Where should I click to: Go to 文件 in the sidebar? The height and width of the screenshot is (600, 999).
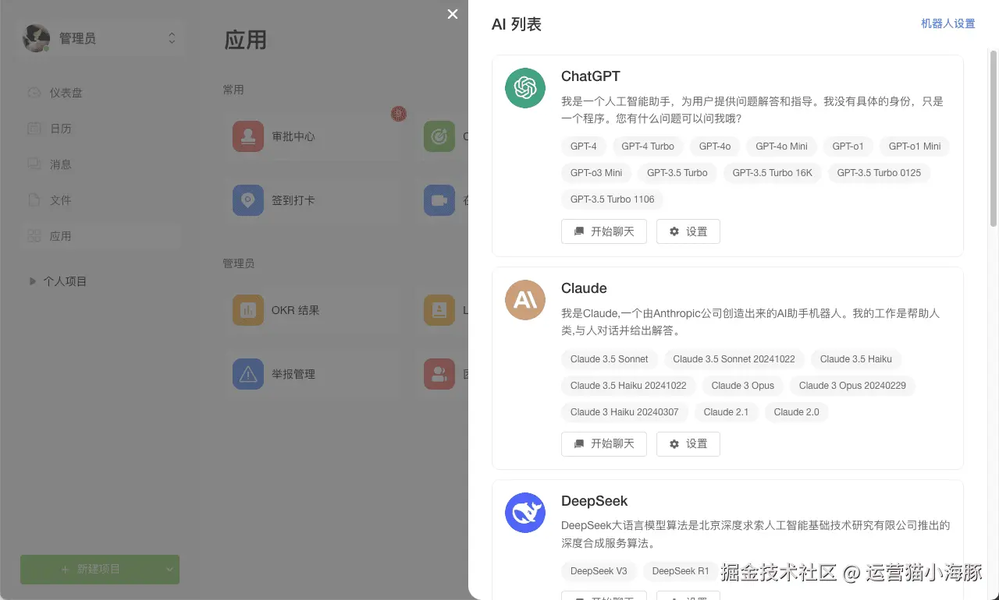click(x=101, y=200)
